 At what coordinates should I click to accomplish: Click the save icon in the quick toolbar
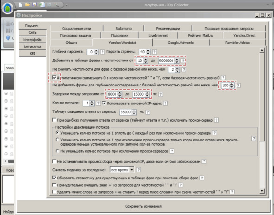(35, 5)
